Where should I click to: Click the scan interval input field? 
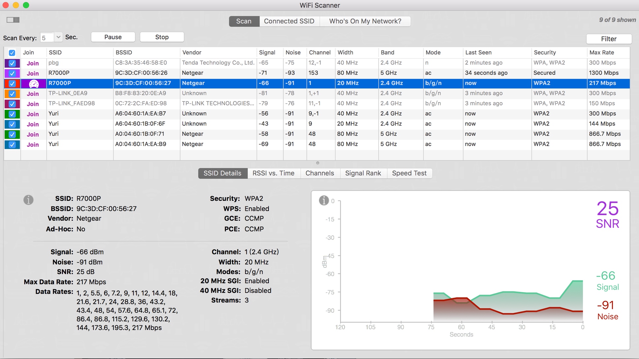tap(46, 38)
